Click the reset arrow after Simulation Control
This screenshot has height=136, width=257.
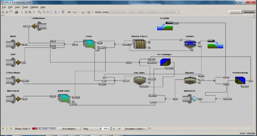(x=149, y=129)
